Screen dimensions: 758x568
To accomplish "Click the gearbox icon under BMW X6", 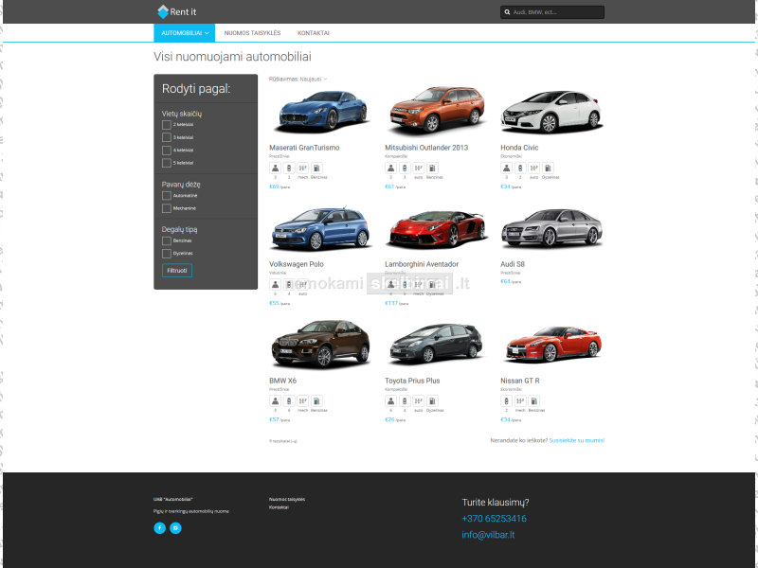I will [x=302, y=400].
